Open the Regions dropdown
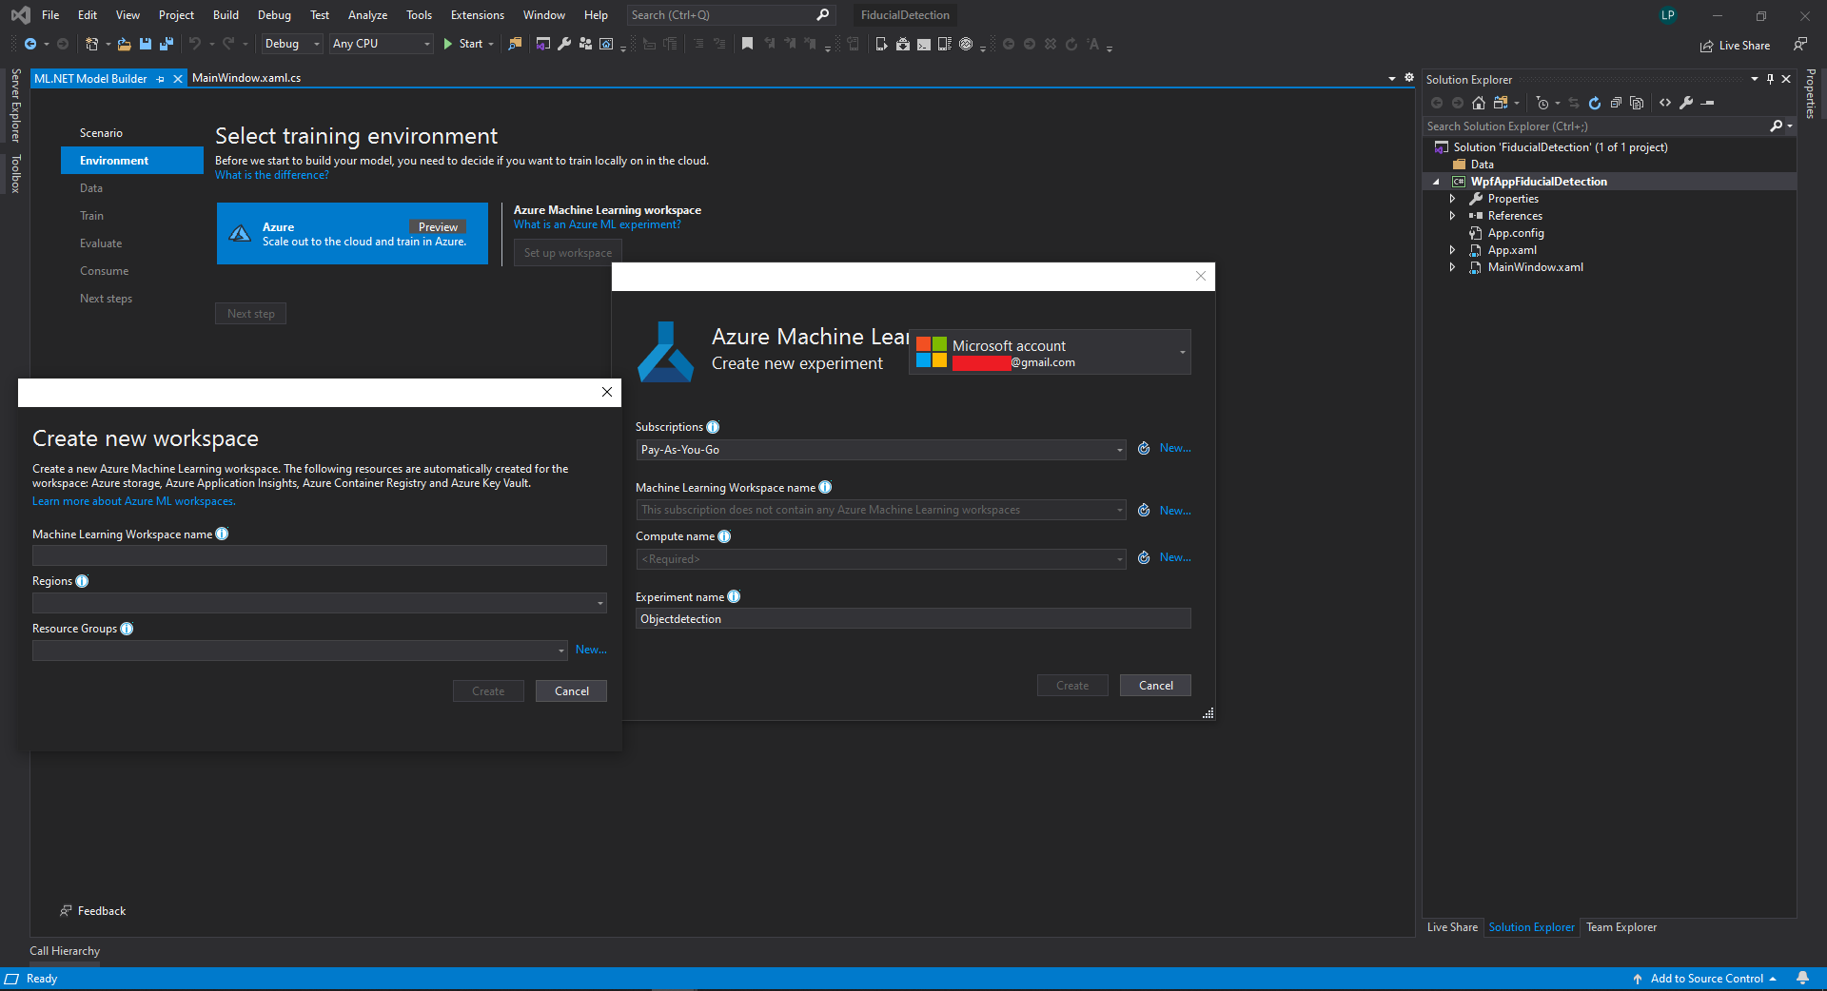Viewport: 1827px width, 991px height. [320, 603]
